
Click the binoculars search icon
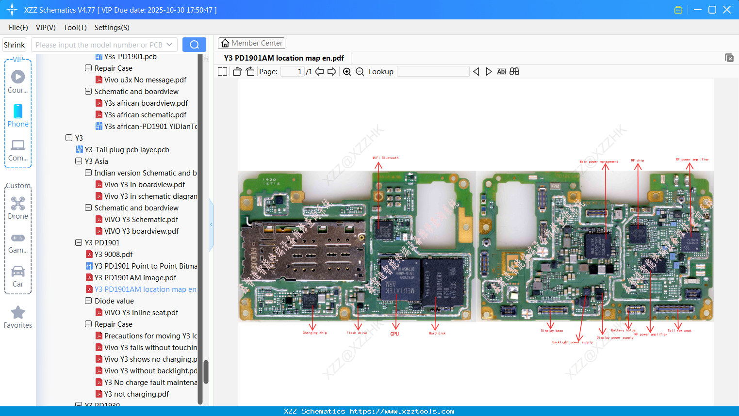point(514,71)
